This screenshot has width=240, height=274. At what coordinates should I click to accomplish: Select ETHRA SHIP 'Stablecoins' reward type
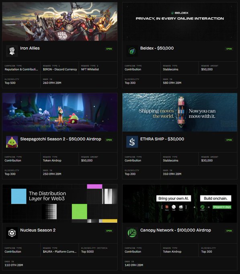[x=170, y=160]
